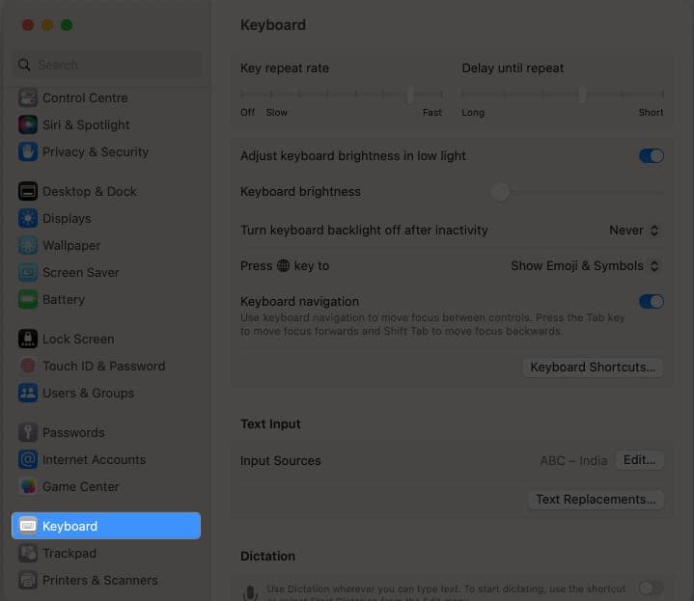The height and width of the screenshot is (601, 694).
Task: Click the globe key icon
Action: pos(283,265)
